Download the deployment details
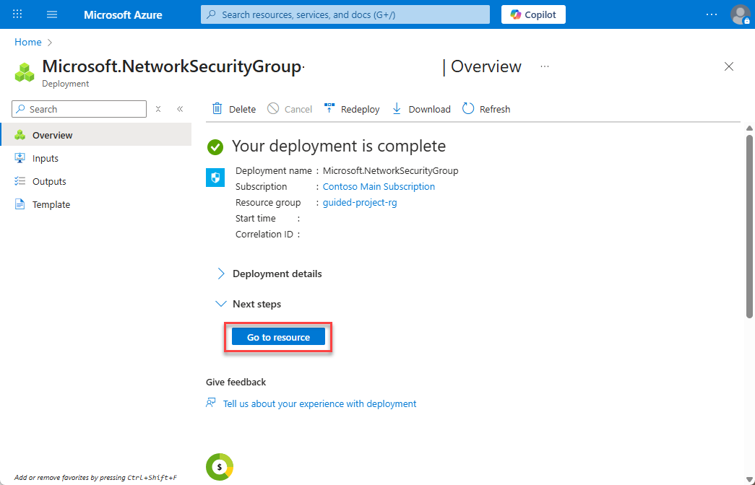755x485 pixels. coord(420,109)
